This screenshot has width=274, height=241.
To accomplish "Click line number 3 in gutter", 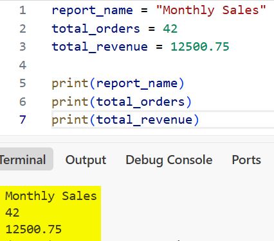I will tap(23, 47).
